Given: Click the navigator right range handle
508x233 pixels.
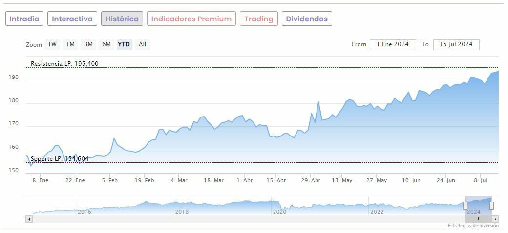Looking at the screenshot, I should tap(492, 206).
